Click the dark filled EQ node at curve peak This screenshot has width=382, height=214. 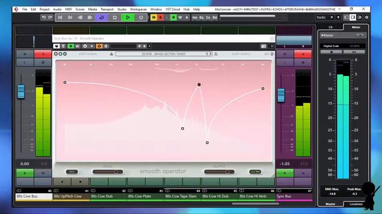pos(199,84)
